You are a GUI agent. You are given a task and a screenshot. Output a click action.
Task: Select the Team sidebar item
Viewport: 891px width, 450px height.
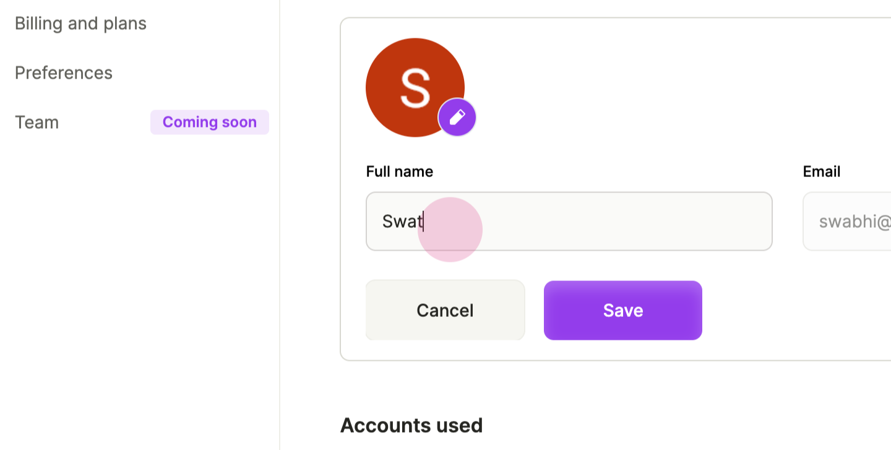37,123
